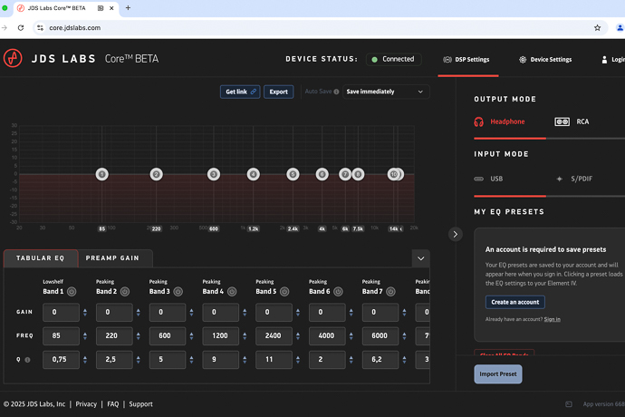
Task: Click the Export button
Action: click(x=279, y=92)
